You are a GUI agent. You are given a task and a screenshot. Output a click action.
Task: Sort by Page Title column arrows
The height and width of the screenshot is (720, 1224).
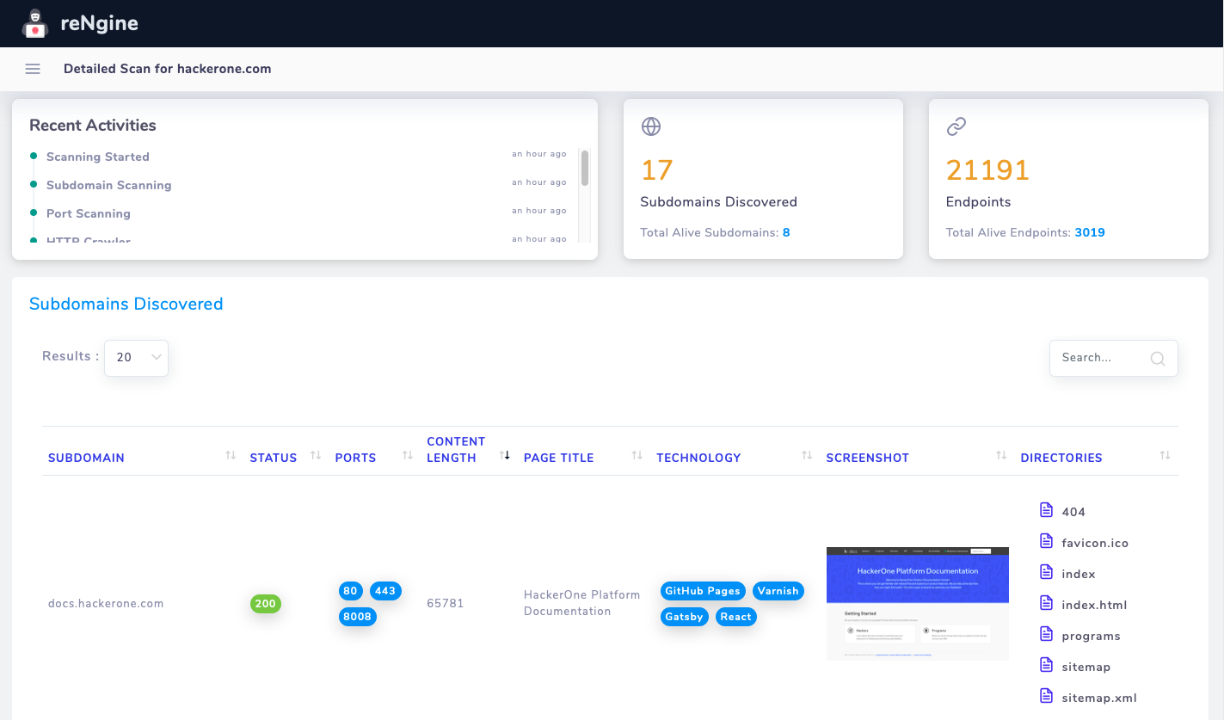pos(637,455)
